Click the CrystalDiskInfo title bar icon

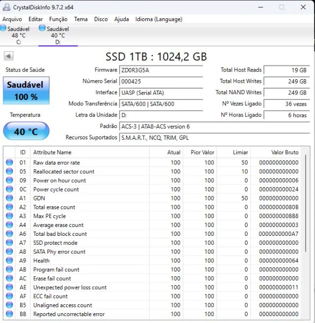(6, 7)
